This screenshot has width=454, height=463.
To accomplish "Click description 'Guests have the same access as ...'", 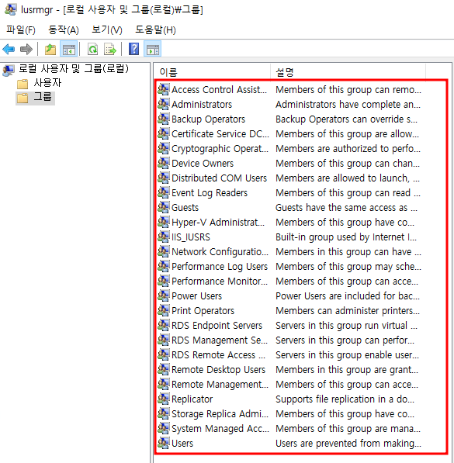I will [346, 207].
